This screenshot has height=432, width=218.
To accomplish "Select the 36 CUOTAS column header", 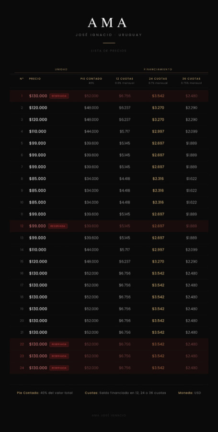I will point(191,79).
